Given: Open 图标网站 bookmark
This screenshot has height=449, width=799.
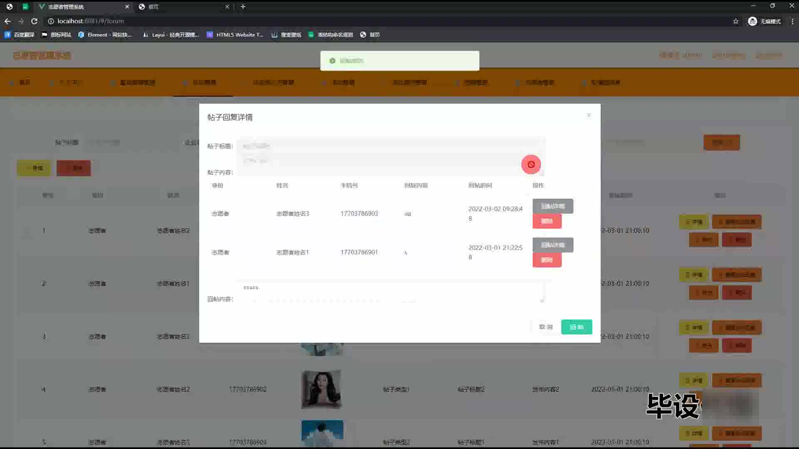Looking at the screenshot, I should coord(57,35).
